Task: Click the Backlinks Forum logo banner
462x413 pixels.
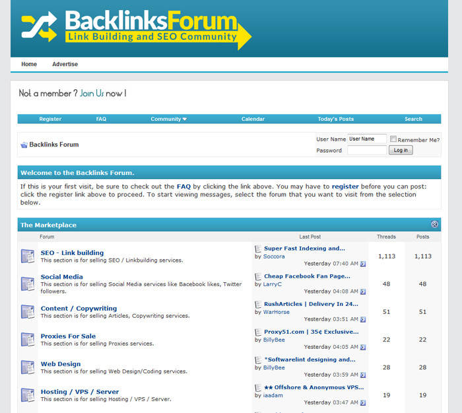Action: click(x=137, y=30)
